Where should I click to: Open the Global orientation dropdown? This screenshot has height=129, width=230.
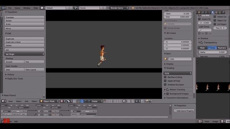(97, 101)
